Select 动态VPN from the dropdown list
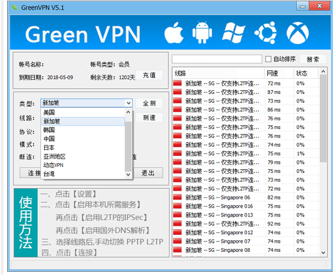The width and height of the screenshot is (333, 275). coord(83,165)
